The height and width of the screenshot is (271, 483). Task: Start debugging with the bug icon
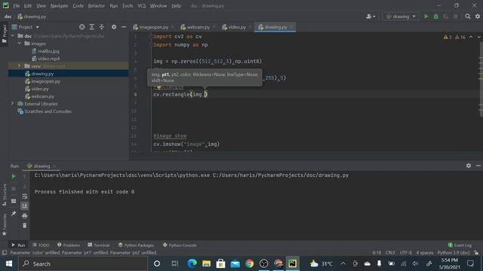coord(436,17)
